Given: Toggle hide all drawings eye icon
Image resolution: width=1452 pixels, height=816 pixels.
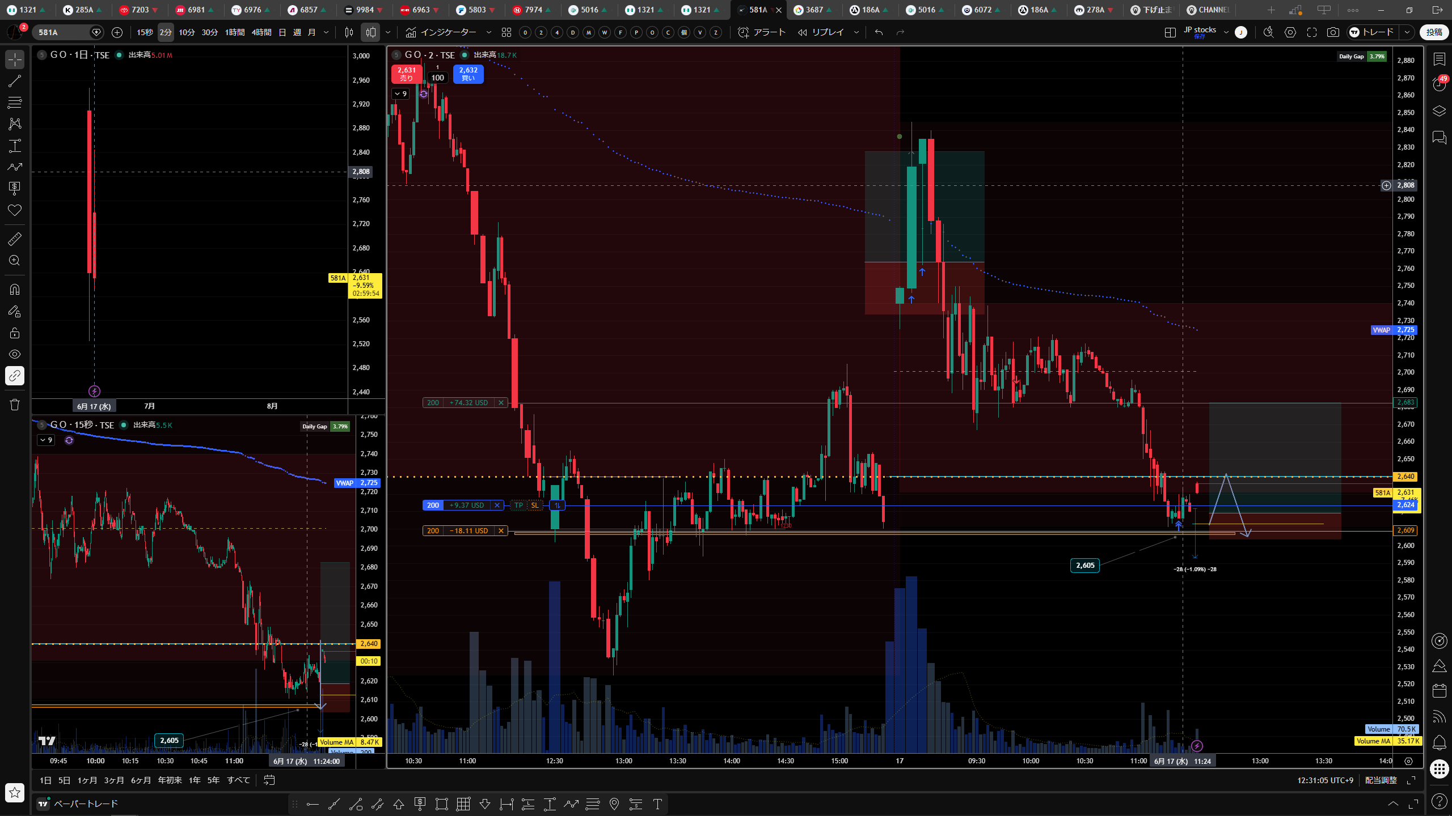Looking at the screenshot, I should (15, 354).
